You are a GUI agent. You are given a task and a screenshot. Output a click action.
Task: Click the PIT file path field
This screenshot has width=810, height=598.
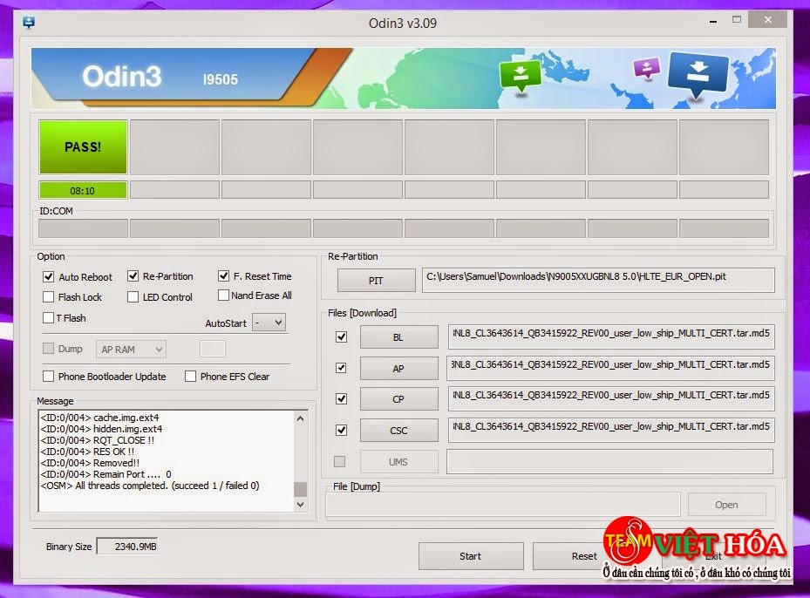pyautogui.click(x=598, y=281)
